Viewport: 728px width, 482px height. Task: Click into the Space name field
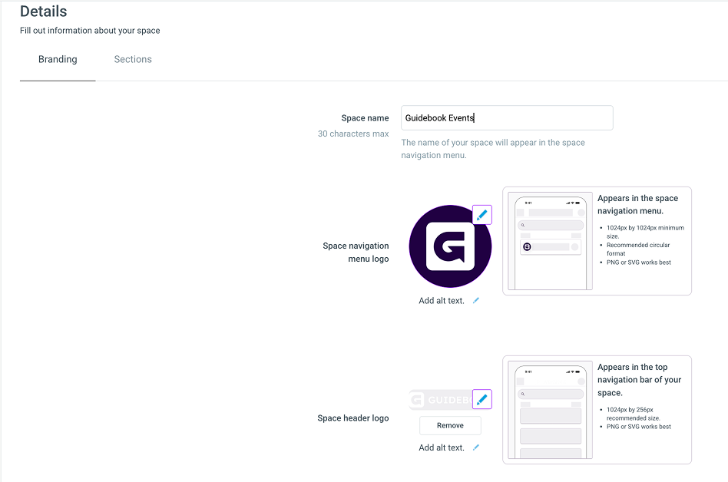tap(507, 118)
